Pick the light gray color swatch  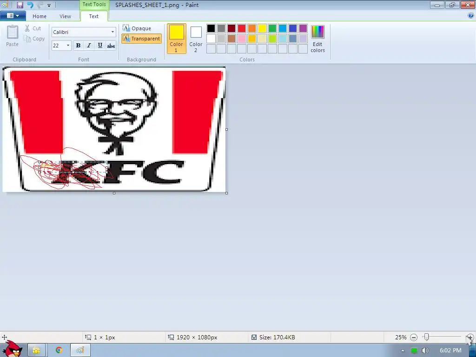(x=221, y=39)
